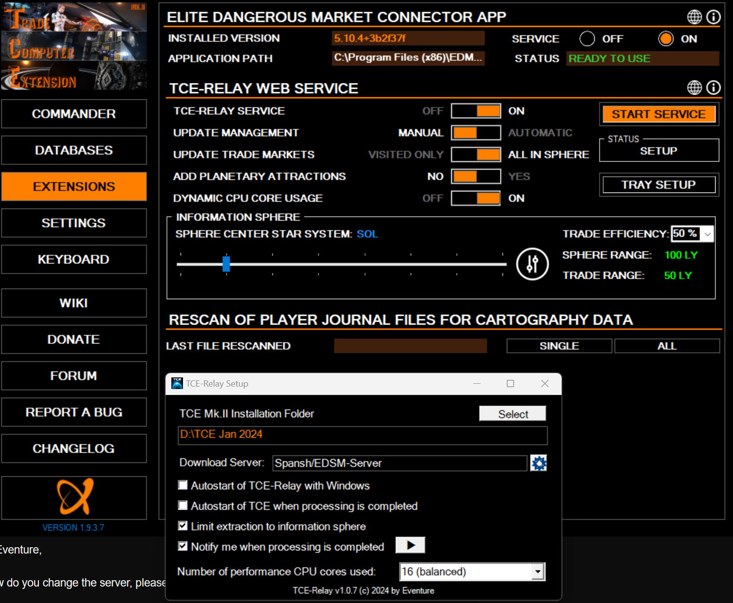Maximize the TCE-Relay Setup window
Viewport: 733px width, 603px height.
point(510,383)
